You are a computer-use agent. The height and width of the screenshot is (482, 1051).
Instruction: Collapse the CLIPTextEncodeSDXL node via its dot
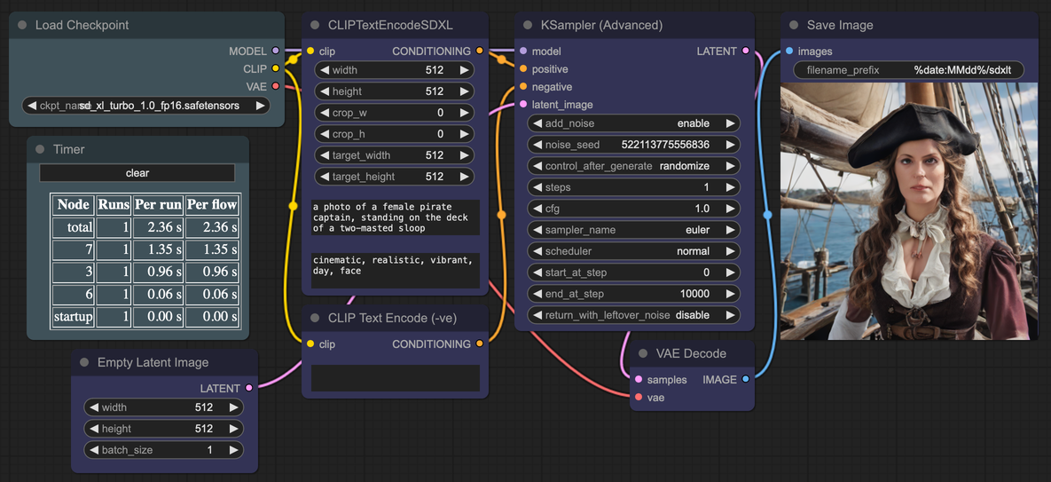[314, 26]
